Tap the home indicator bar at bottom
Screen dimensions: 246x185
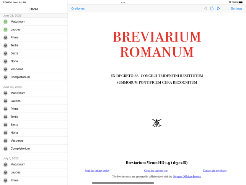(x=123, y=183)
